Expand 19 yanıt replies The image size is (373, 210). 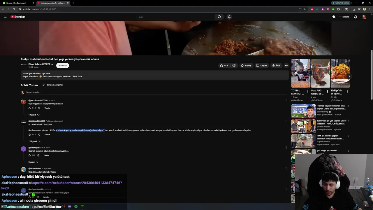(34, 115)
